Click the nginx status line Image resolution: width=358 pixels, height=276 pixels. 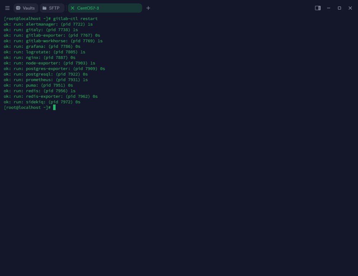tap(39, 58)
